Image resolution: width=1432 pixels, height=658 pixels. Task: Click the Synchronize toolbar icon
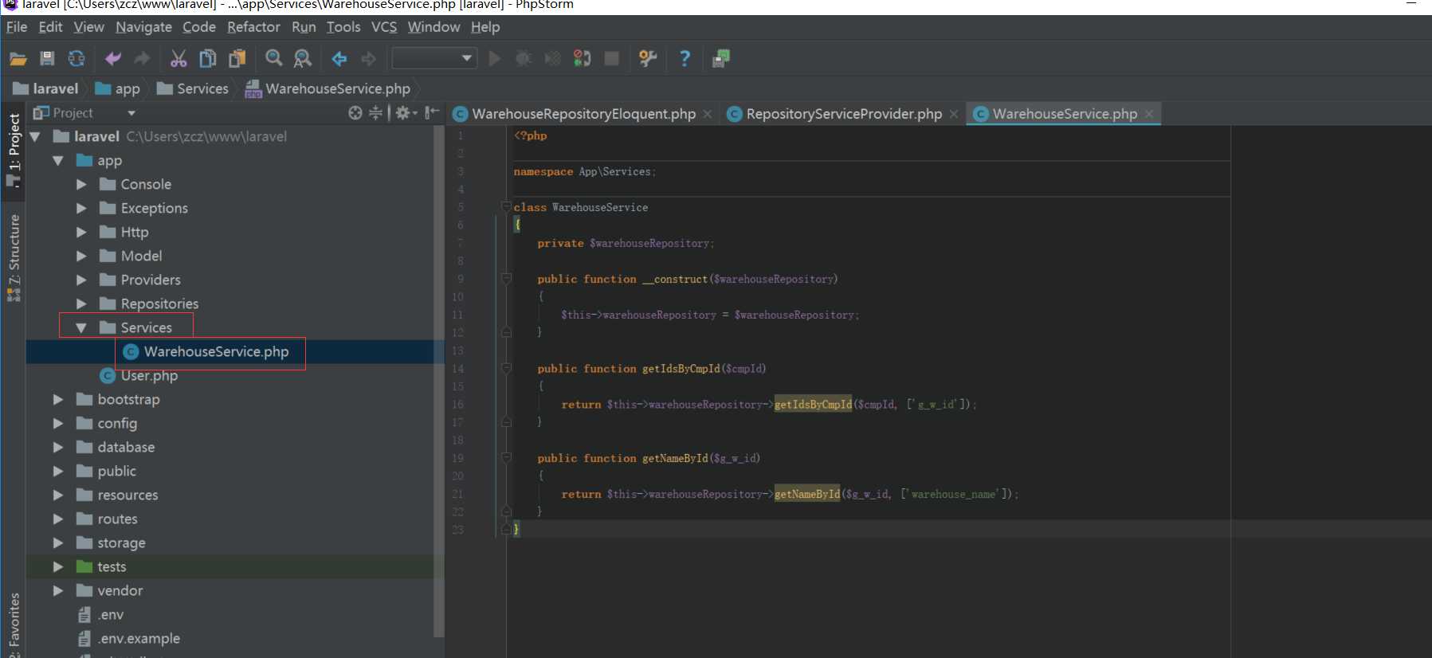[x=77, y=58]
